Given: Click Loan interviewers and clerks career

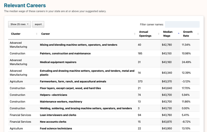Looking at the screenshot, I should pos(58,115).
